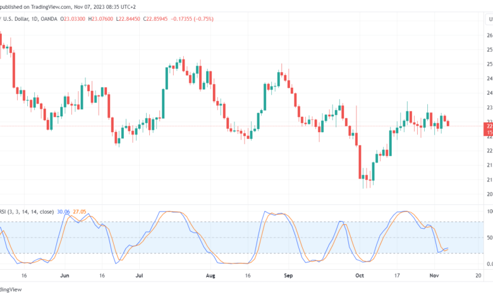
Task: Click the orange RSI value 27.05
Action: pos(80,212)
